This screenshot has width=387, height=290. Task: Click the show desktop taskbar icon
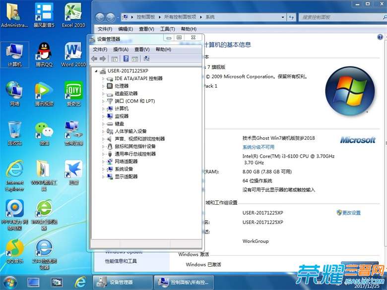(33, 283)
